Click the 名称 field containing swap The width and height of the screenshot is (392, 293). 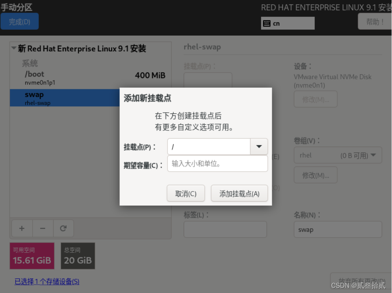[338, 230]
